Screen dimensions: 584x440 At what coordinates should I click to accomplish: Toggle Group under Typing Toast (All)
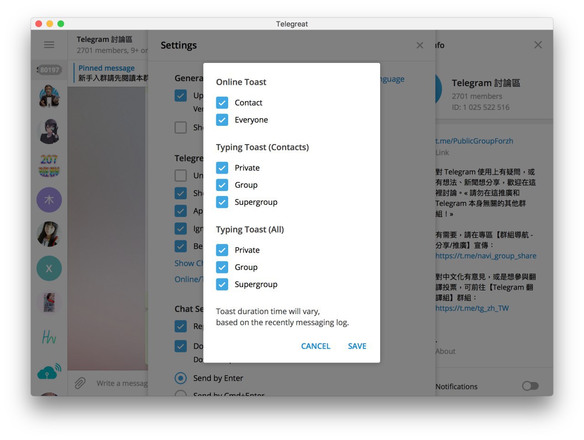[222, 267]
